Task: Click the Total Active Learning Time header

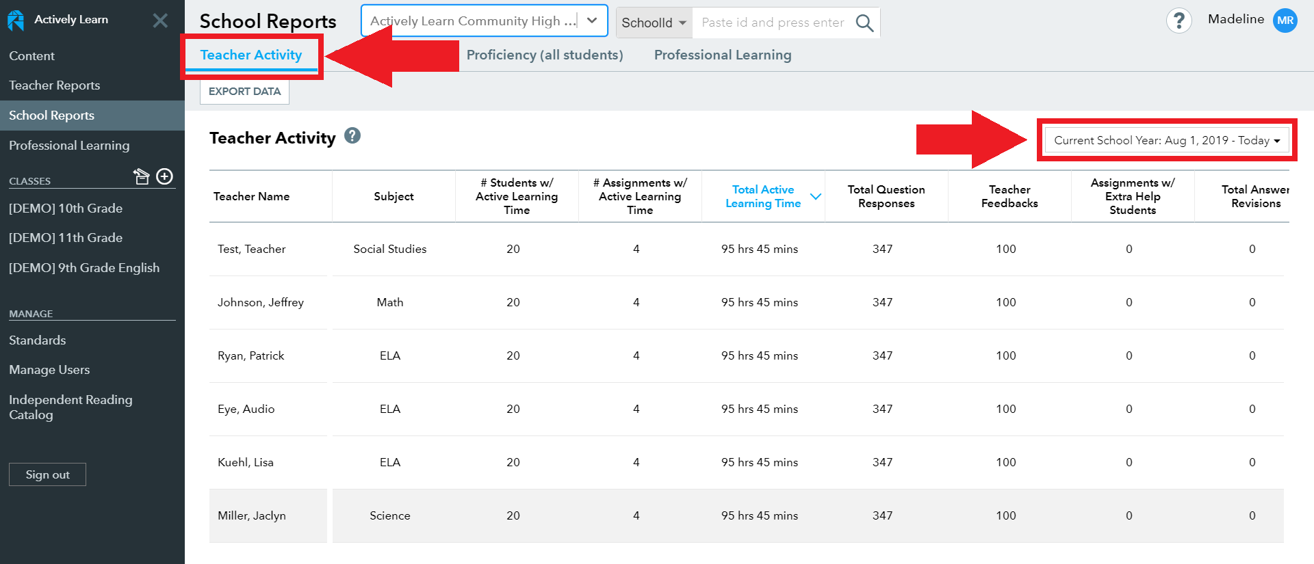Action: click(x=763, y=196)
